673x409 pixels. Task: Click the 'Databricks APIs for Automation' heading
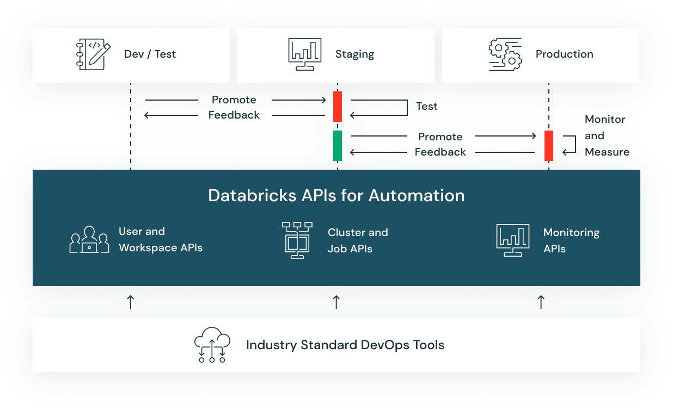click(337, 195)
